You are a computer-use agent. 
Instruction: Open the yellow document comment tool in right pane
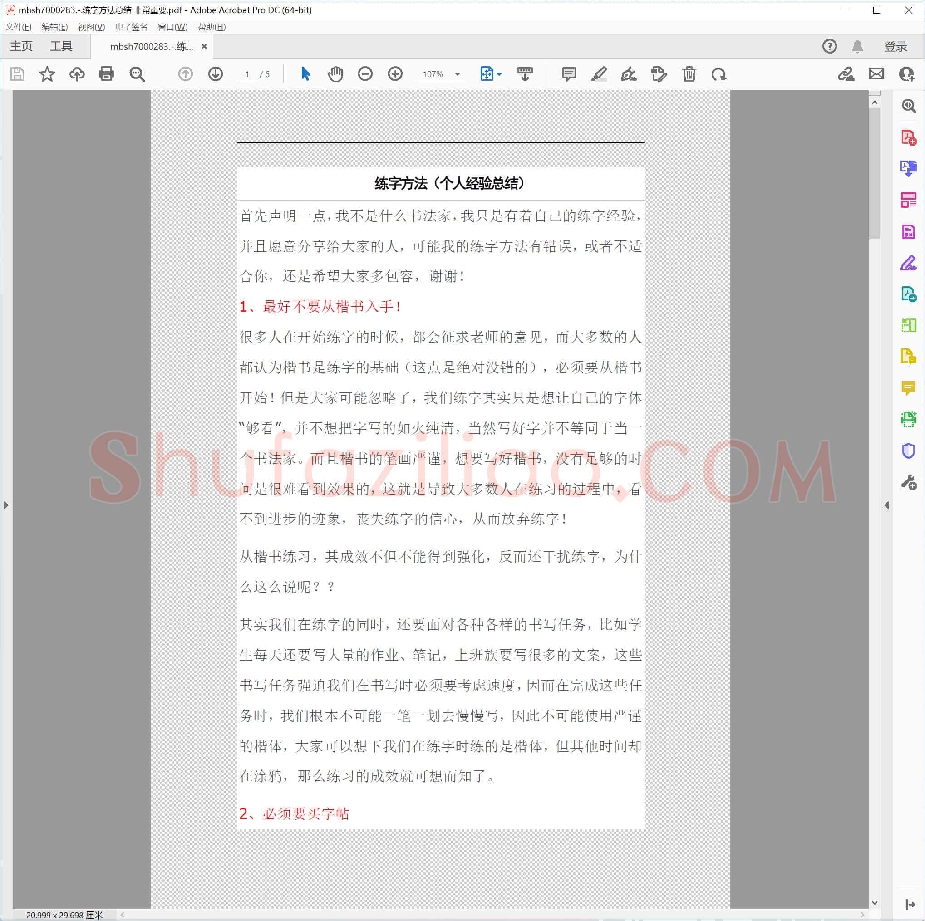(x=908, y=357)
